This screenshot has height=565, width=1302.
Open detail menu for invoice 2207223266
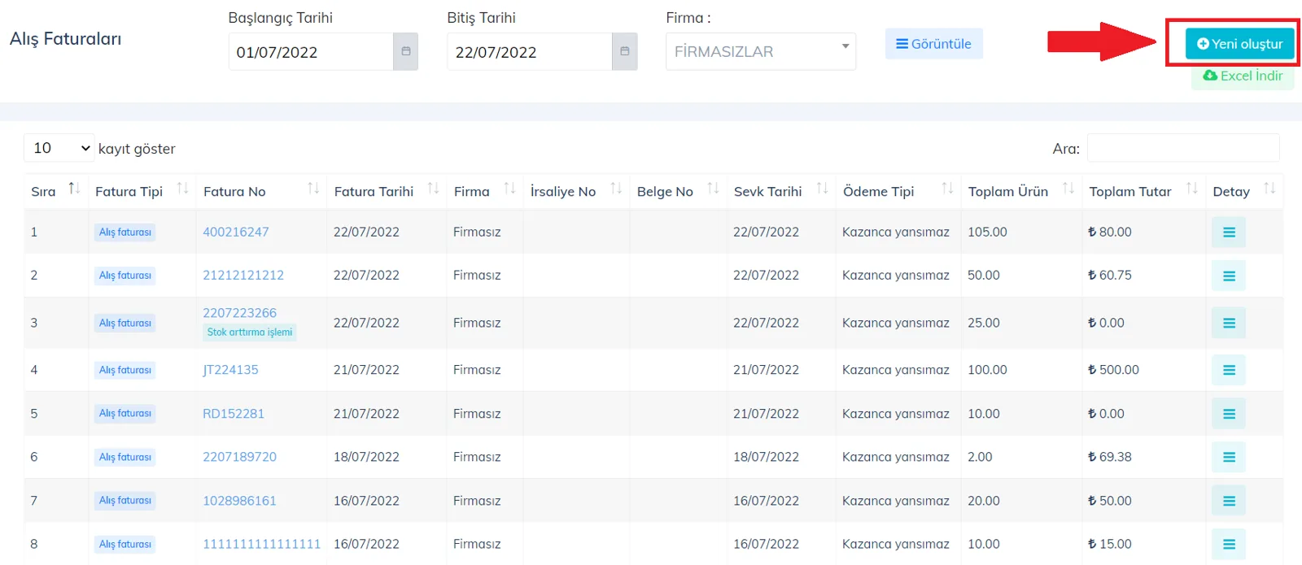point(1229,323)
